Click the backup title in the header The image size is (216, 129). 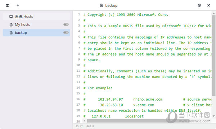(x=111, y=5)
